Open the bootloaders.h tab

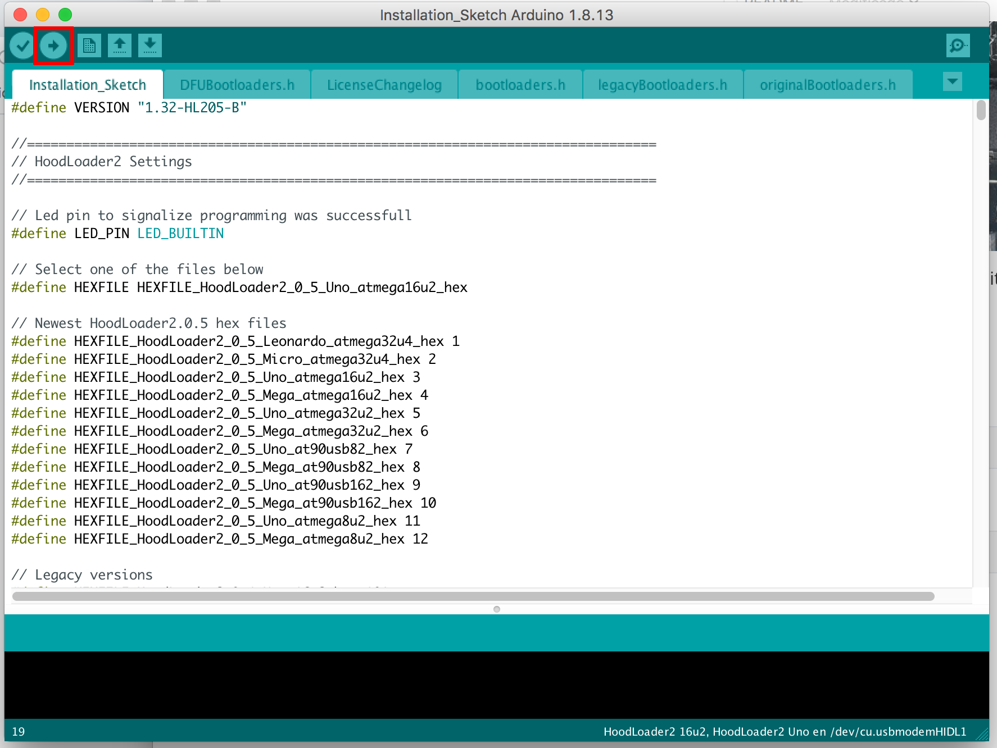tap(520, 85)
